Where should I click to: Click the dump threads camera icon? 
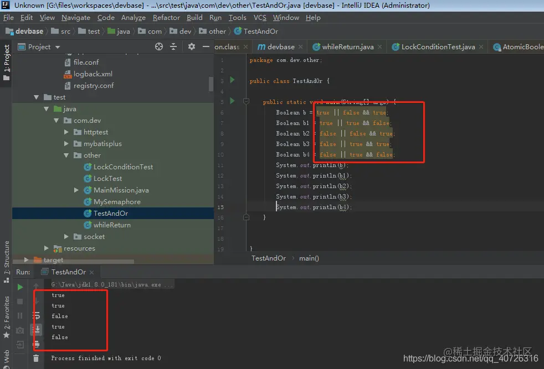20,330
